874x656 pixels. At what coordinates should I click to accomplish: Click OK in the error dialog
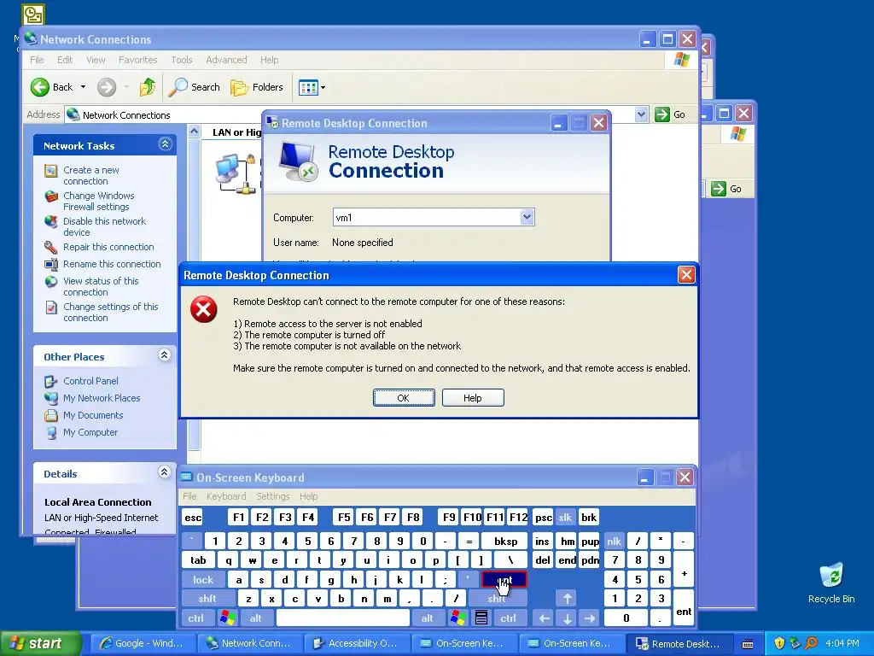point(404,398)
